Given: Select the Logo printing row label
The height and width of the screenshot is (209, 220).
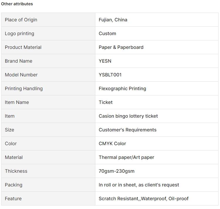Looking at the screenshot, I should (19, 33).
